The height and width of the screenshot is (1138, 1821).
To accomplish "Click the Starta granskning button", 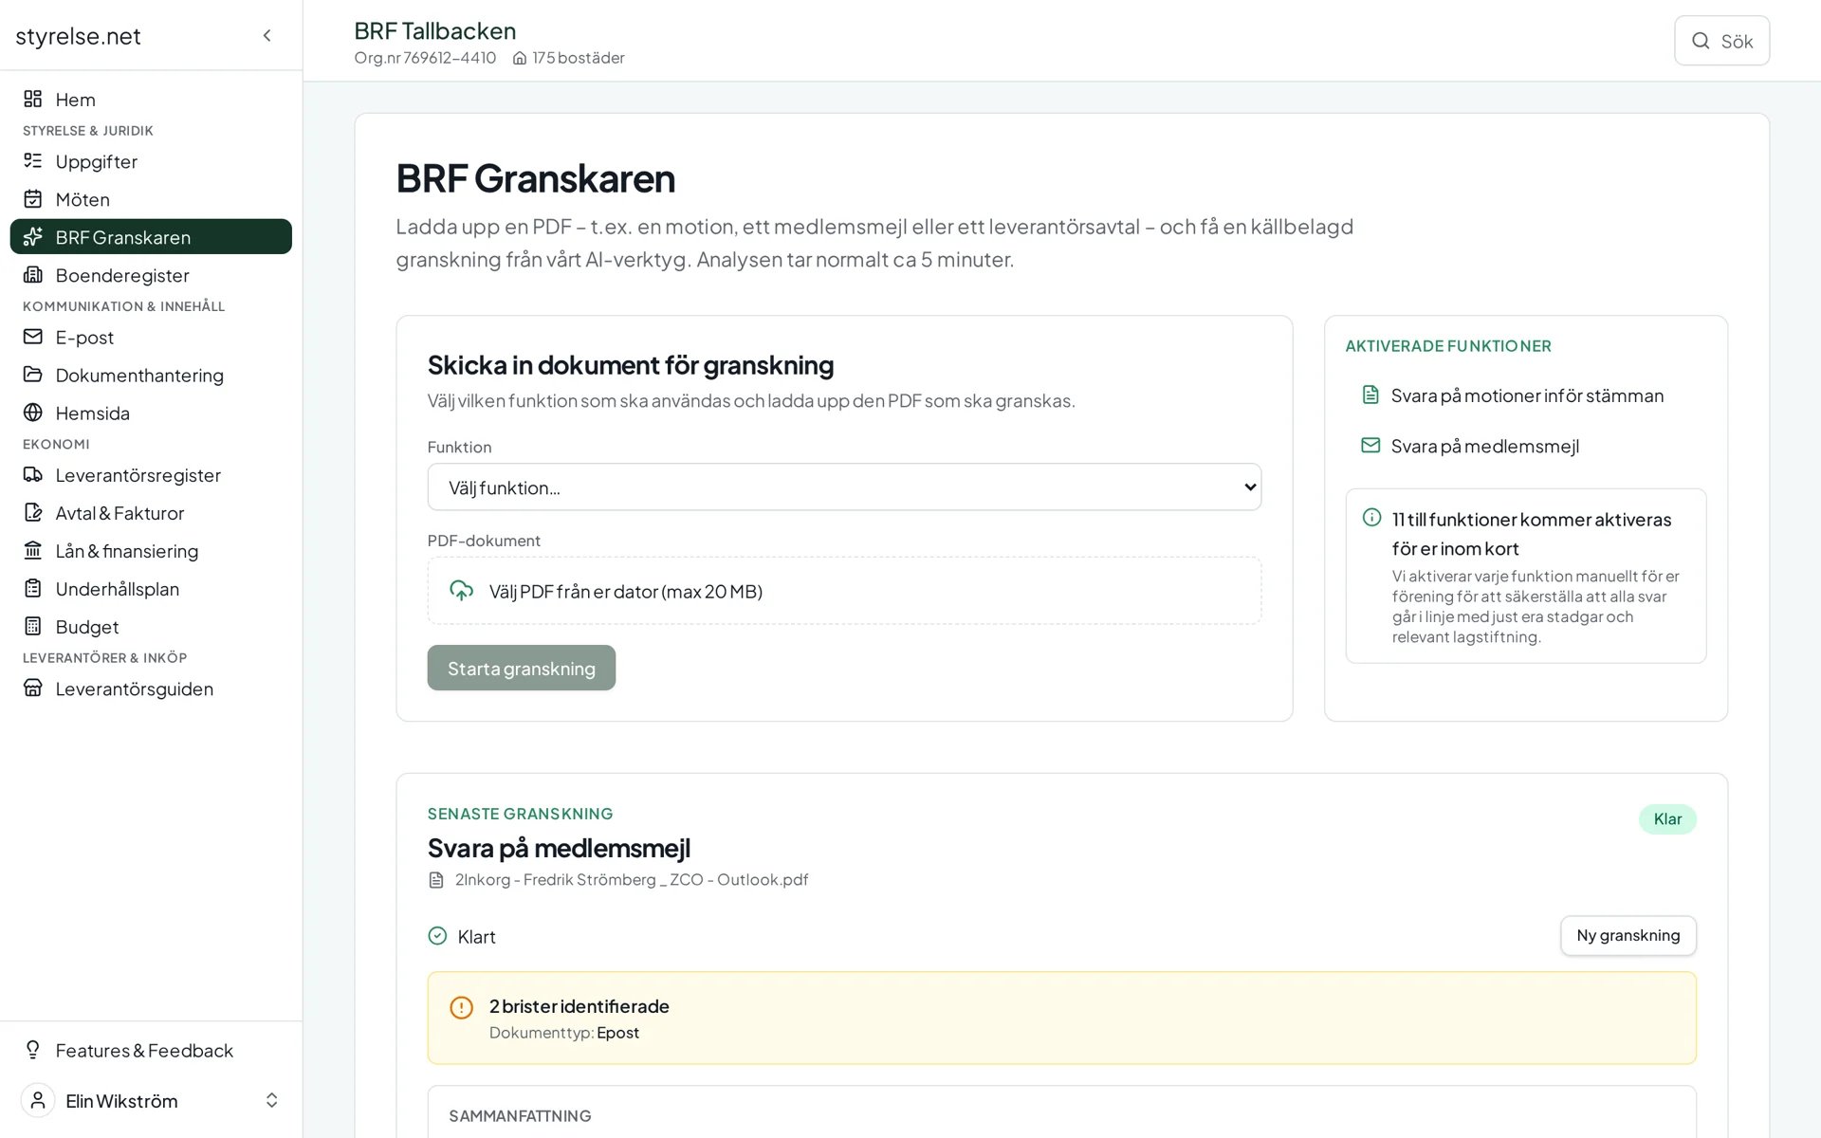I will 521,668.
